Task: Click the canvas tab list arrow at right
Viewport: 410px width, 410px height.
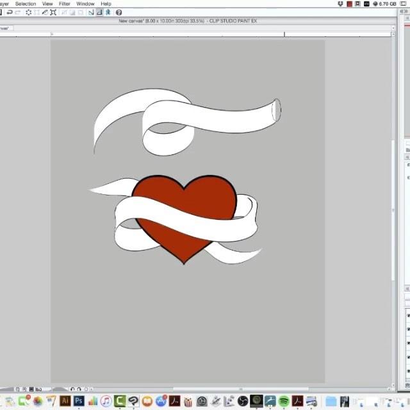Action: (x=393, y=28)
